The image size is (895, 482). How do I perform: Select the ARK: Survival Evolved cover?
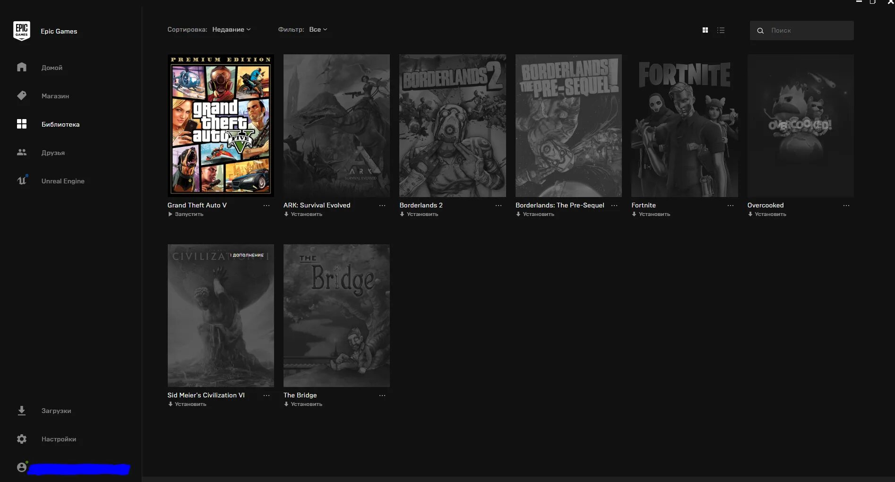(x=336, y=126)
